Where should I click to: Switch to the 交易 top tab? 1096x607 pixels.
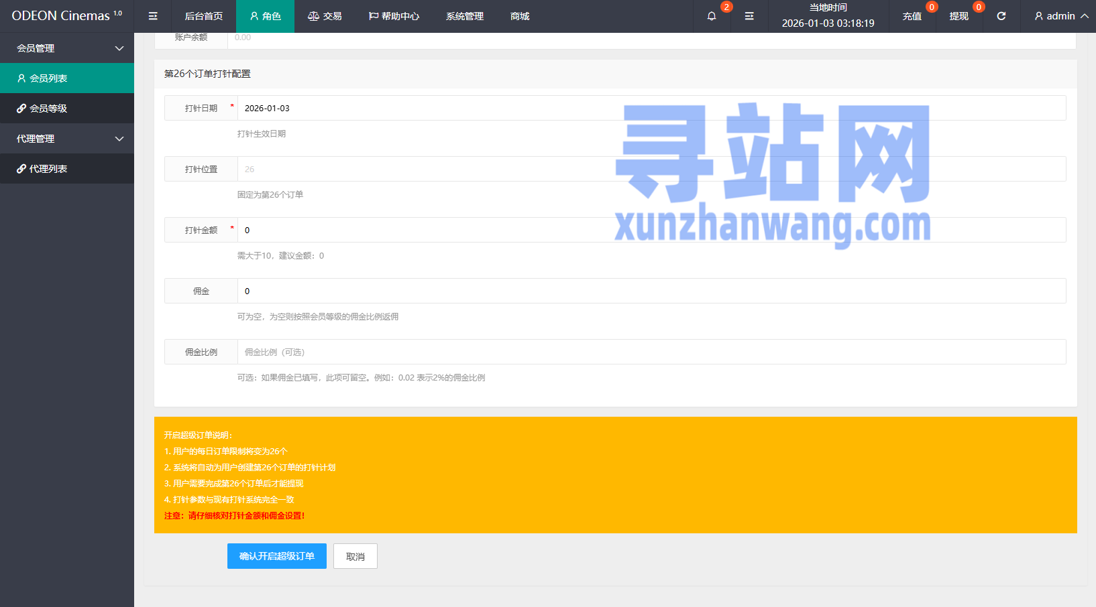[325, 16]
